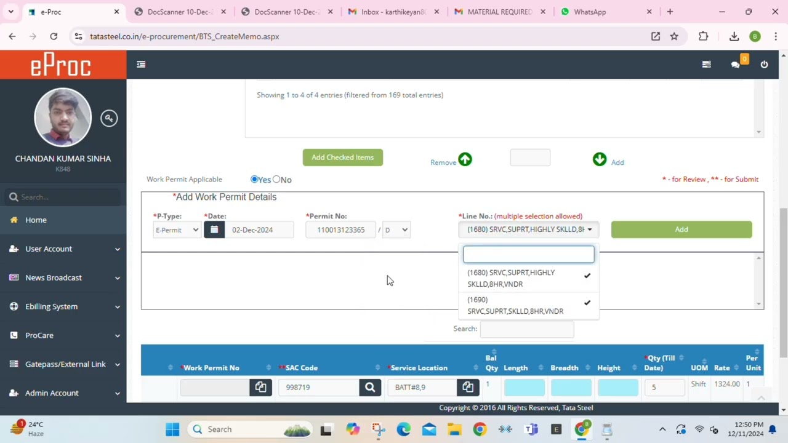Screen dimensions: 788x443
Task: Open a new browser tab
Action: pyautogui.click(x=670, y=12)
